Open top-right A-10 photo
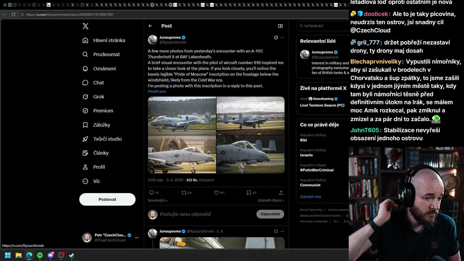This screenshot has height=261, width=464. pos(250,115)
